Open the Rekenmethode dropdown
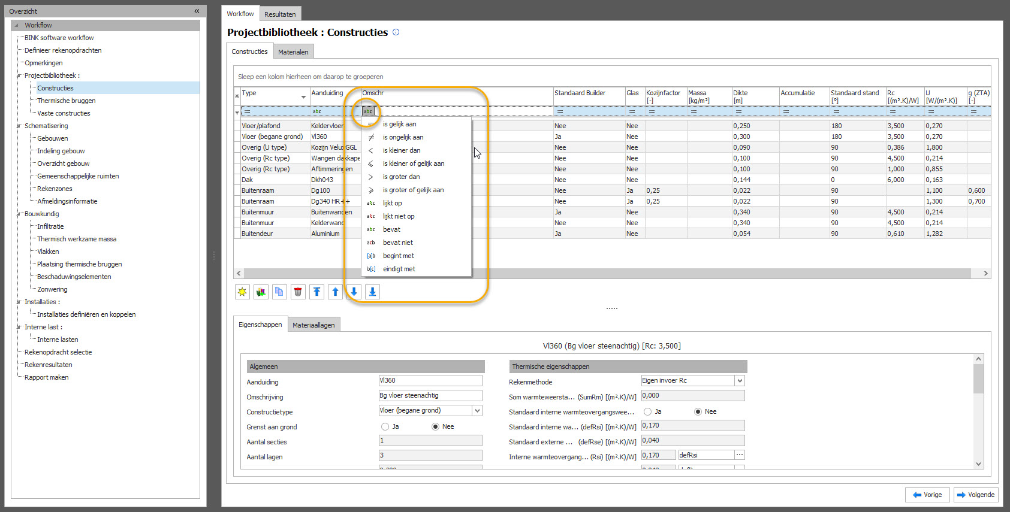Screen dimensions: 1010x512 click(x=740, y=381)
